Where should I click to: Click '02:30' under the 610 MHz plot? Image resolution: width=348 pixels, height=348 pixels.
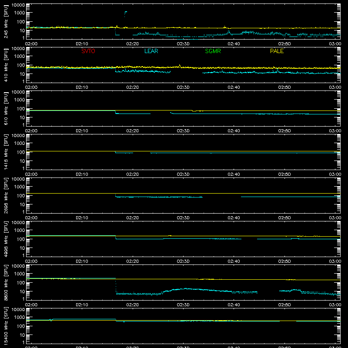point(183,131)
